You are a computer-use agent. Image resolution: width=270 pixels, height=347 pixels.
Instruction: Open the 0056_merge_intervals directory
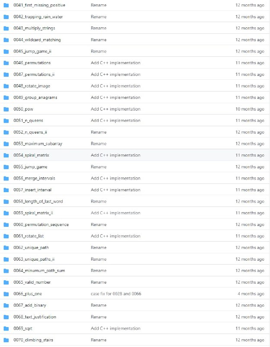pos(34,178)
